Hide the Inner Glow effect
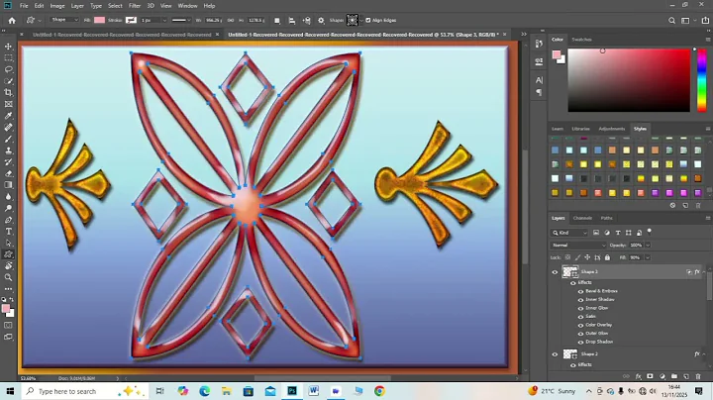Screen dimensions: 713x400 580,308
